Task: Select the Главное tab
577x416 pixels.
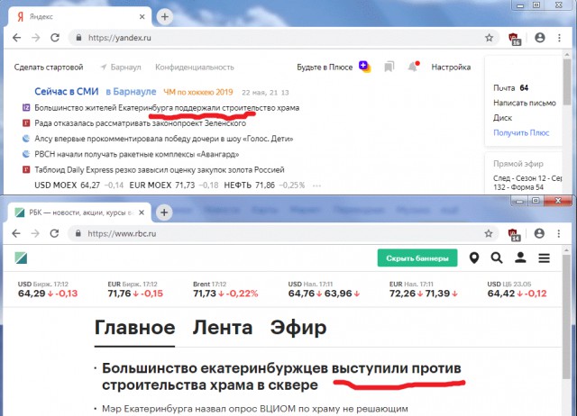Action: pos(134,327)
